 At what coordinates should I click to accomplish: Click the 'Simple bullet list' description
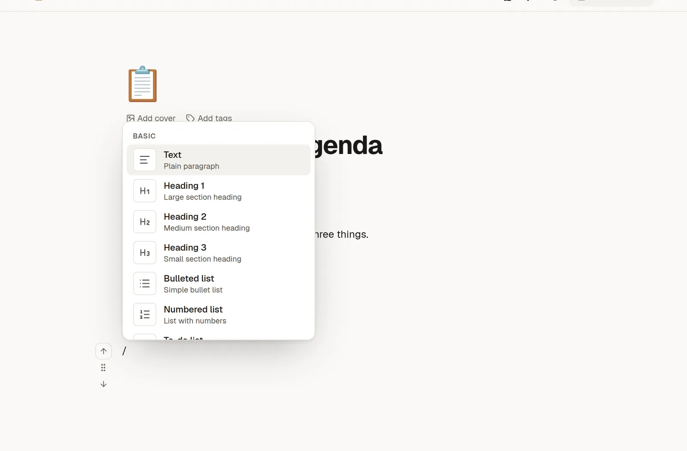[x=193, y=290]
